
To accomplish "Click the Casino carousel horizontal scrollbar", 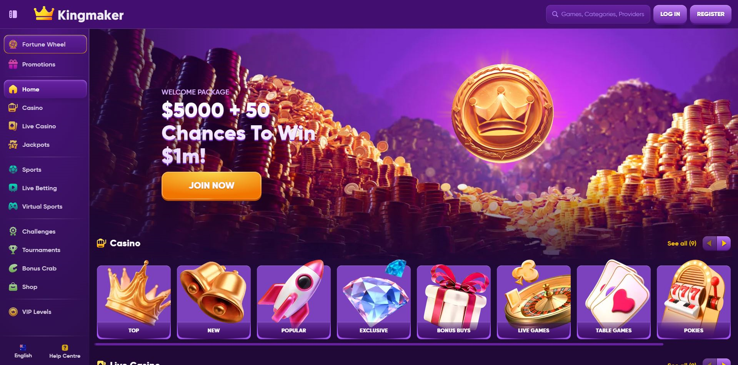I will (x=378, y=344).
